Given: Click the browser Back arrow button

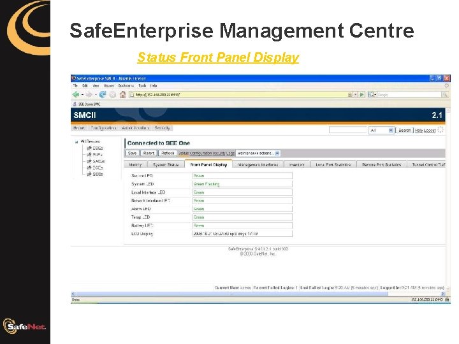Looking at the screenshot, I should point(76,94).
